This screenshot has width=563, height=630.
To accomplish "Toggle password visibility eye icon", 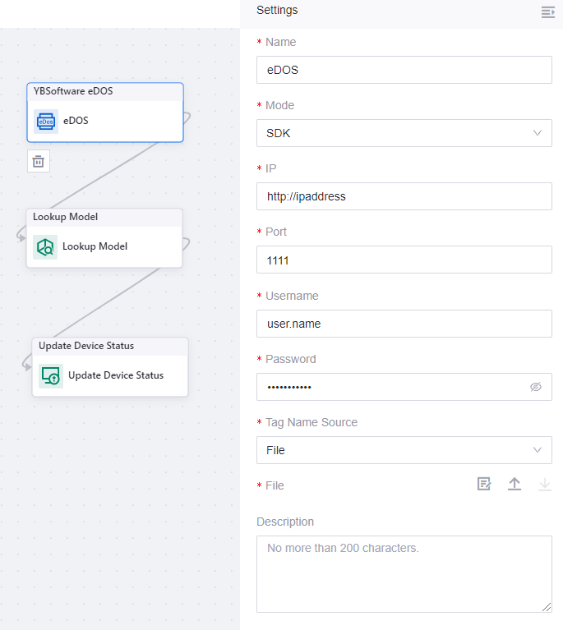I will (x=536, y=387).
